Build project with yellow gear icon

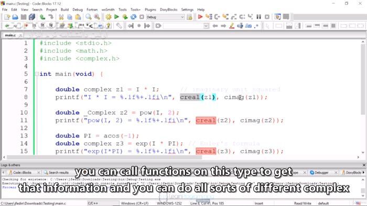[x=108, y=17]
